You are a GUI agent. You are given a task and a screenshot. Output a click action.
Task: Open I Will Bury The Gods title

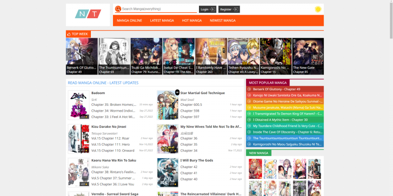click(197, 161)
